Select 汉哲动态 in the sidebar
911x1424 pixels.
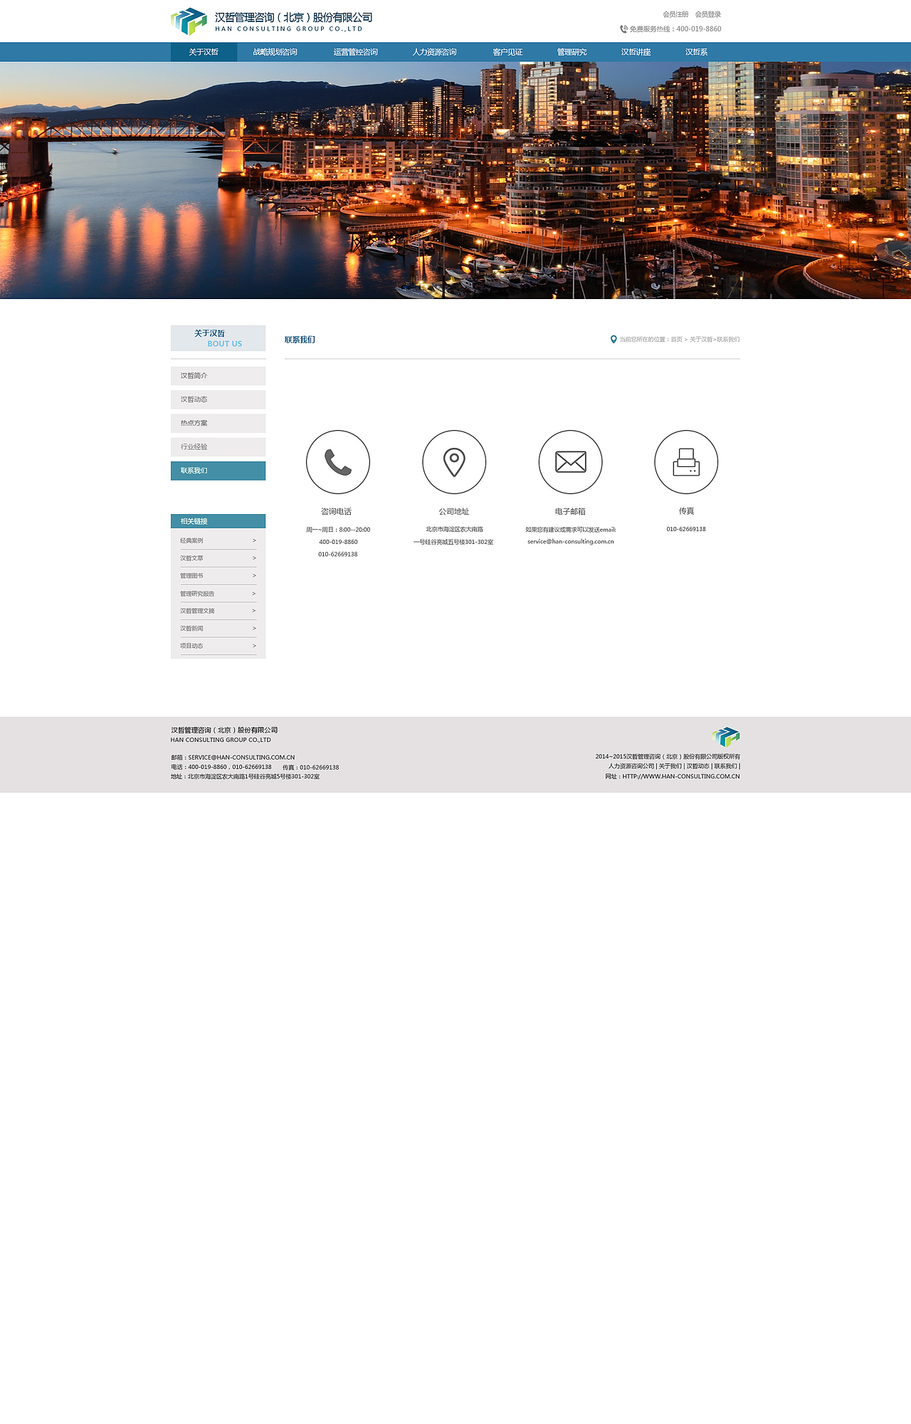(x=218, y=399)
